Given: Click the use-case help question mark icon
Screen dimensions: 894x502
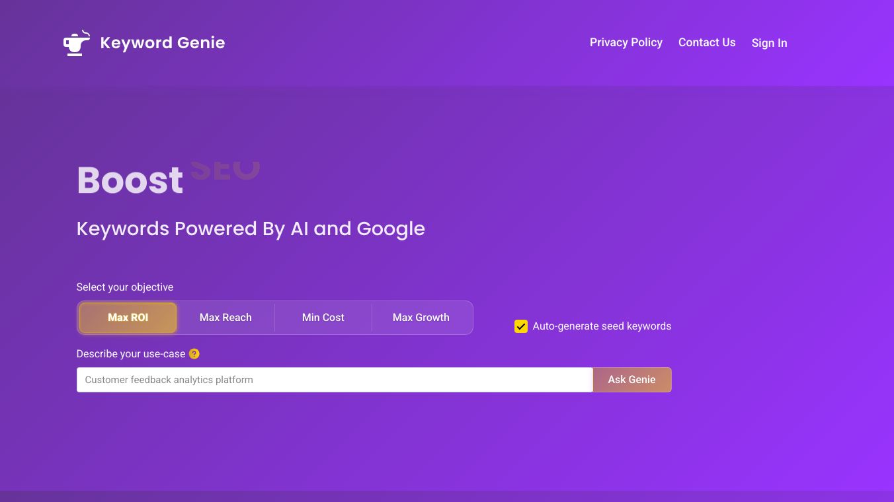Looking at the screenshot, I should point(194,354).
